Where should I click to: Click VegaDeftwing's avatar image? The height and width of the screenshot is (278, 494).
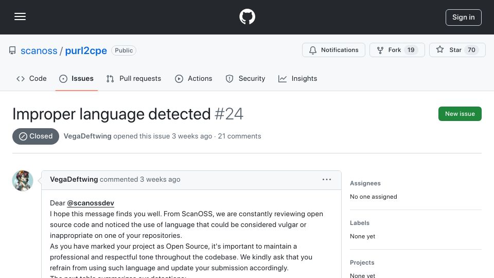(23, 181)
